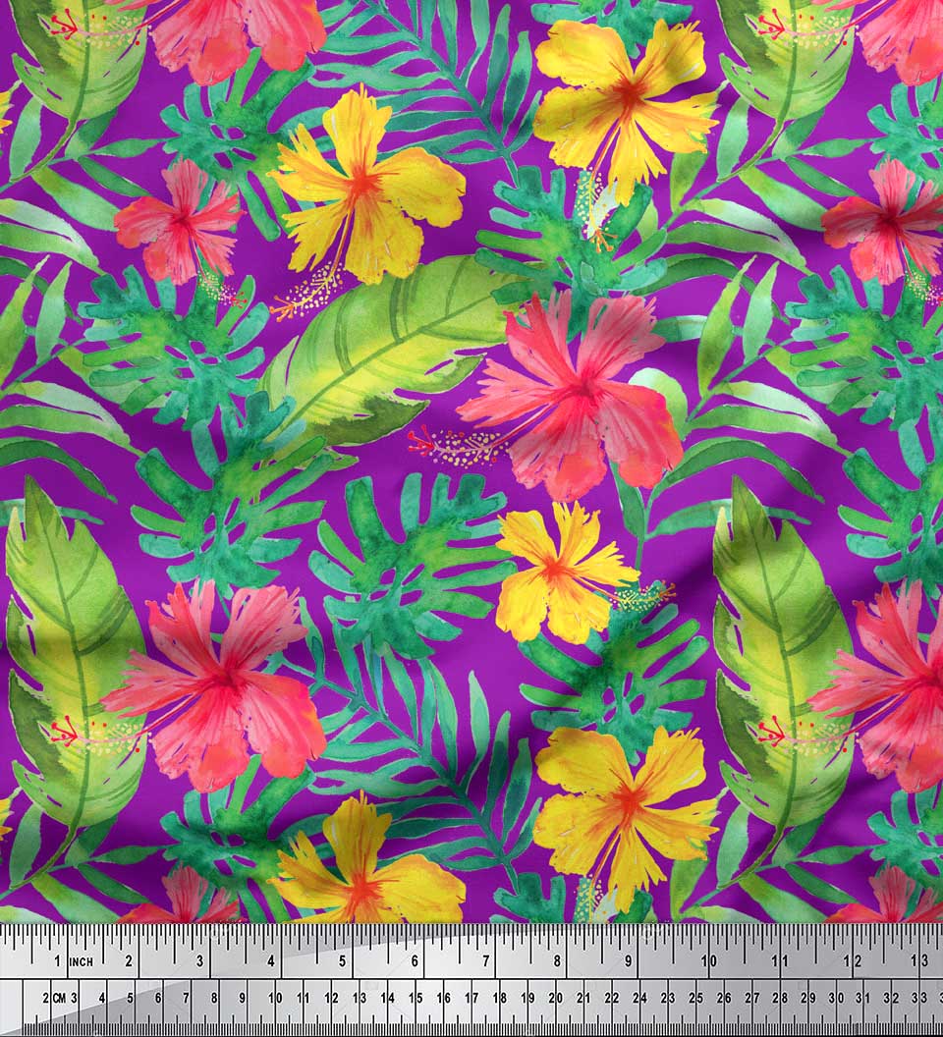Select the small pink hibiscus at upper left
Viewport: 943px width, 1037px height.
182,221
